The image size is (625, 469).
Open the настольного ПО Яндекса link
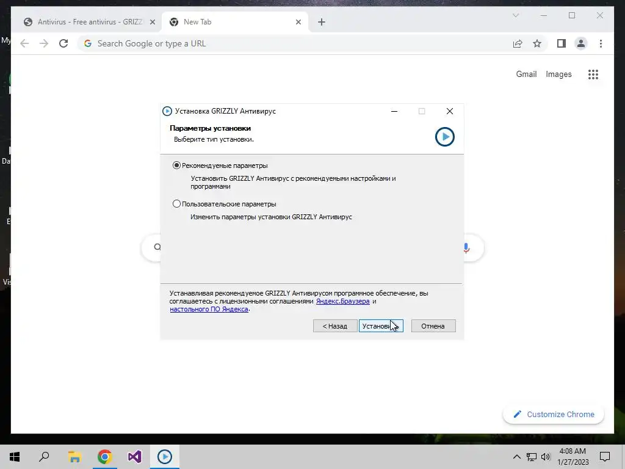click(x=209, y=309)
